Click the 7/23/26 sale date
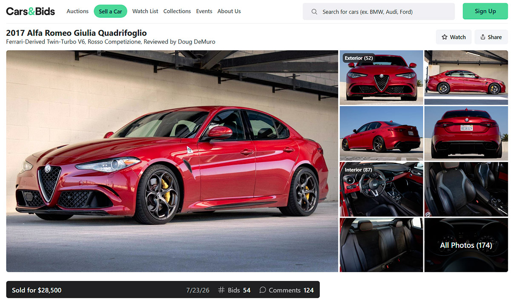This screenshot has height=302, width=511. [x=198, y=290]
